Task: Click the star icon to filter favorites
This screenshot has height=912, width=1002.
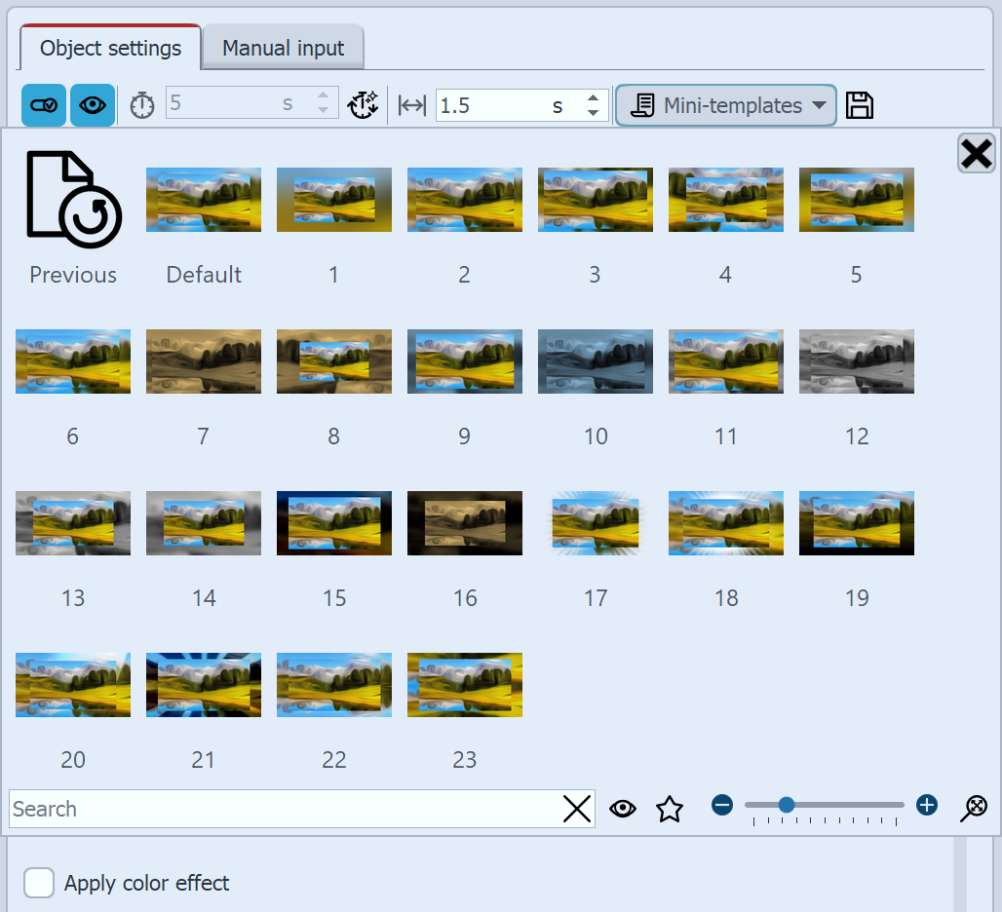Action: click(x=670, y=809)
